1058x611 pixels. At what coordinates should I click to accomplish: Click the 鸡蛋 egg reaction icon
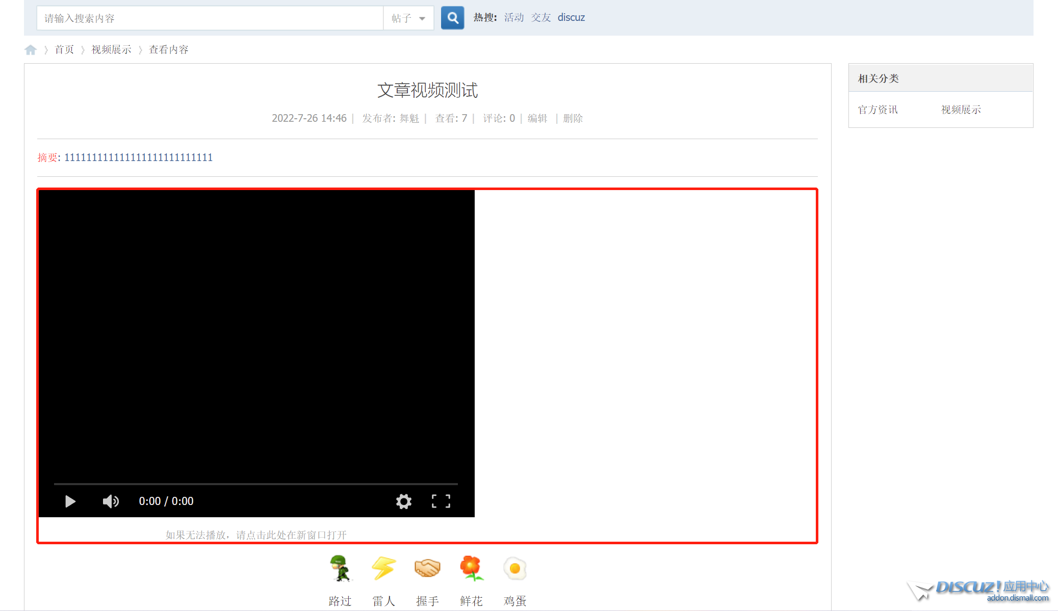[x=515, y=568]
